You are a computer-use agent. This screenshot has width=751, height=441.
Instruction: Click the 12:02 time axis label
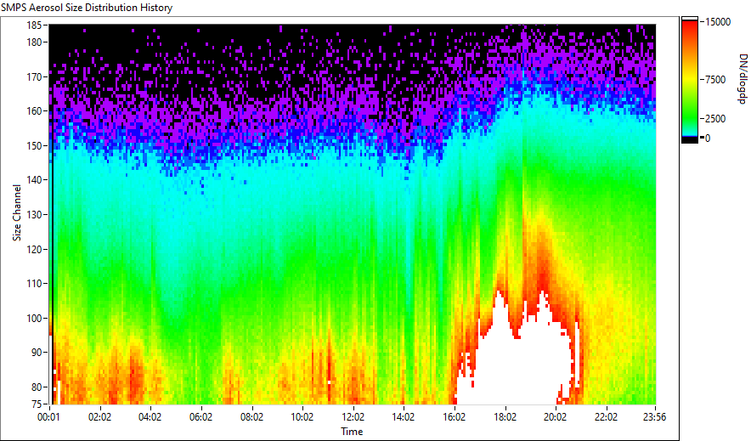pos(353,417)
